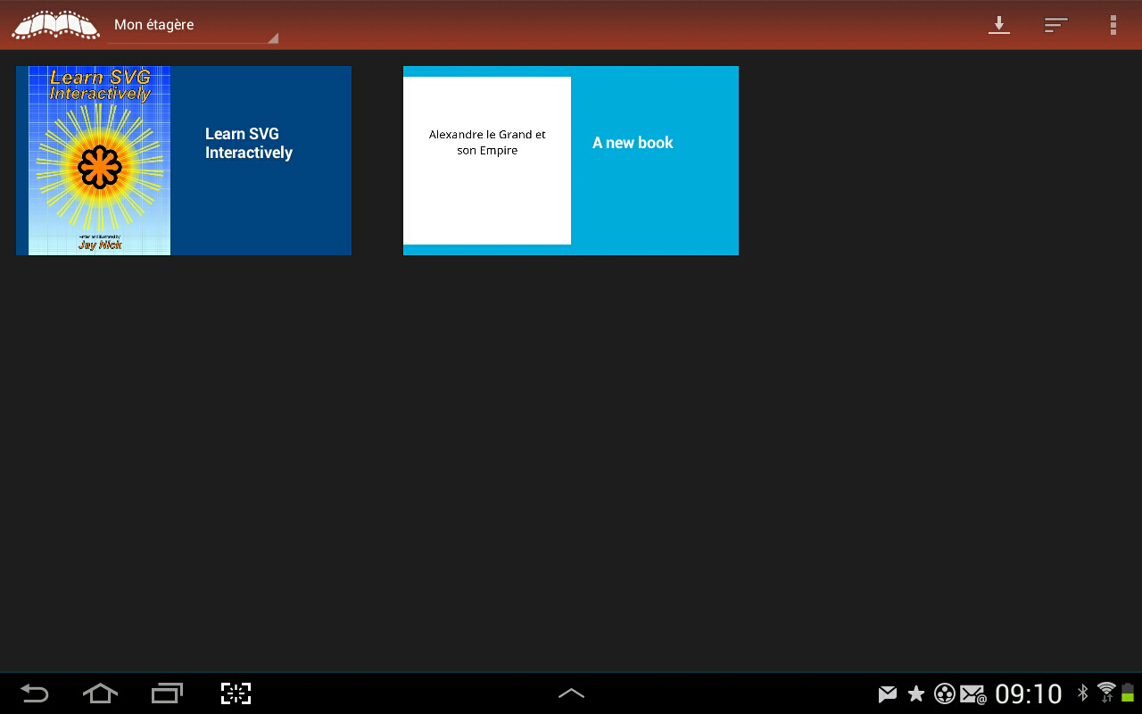
Task: Select the Learn SVG Interactively title text
Action: coord(249,143)
